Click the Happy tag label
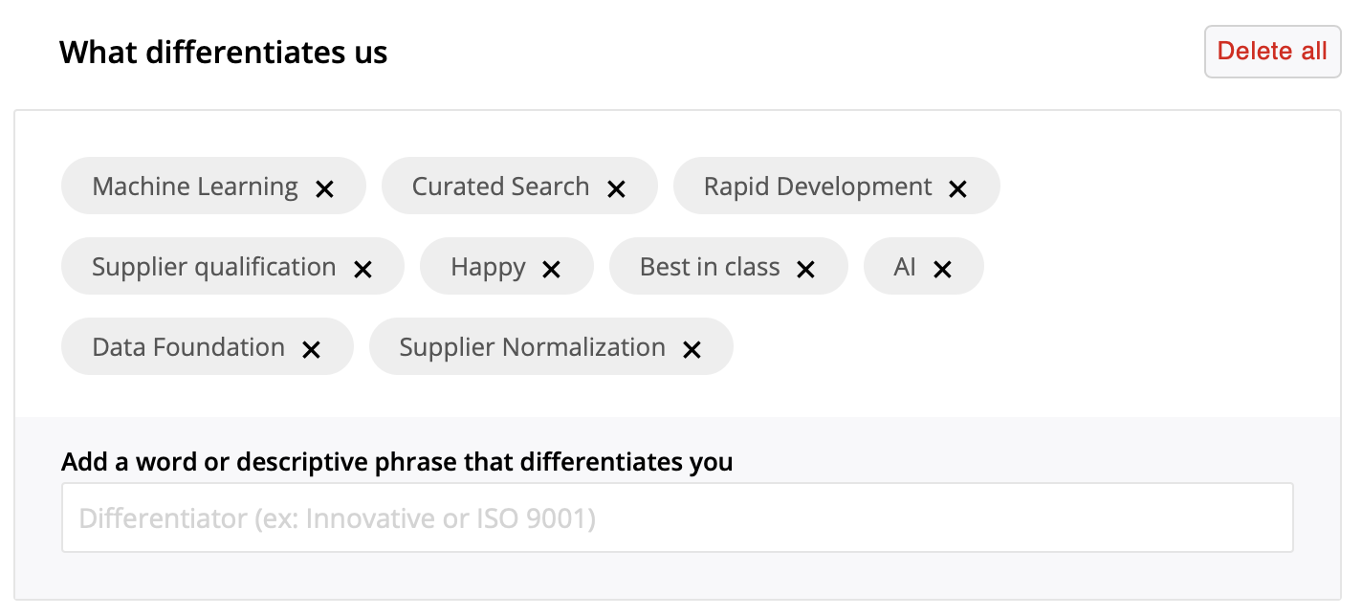 488,267
